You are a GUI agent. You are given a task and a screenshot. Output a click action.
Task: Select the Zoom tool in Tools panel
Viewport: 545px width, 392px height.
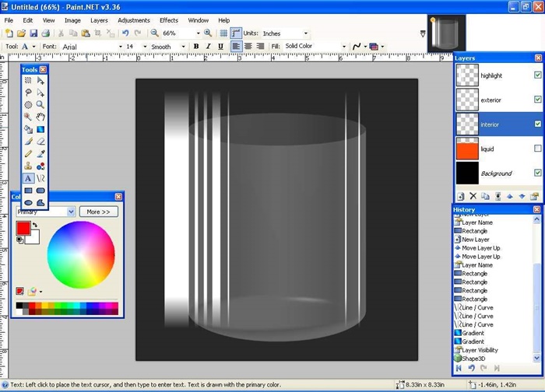tap(40, 104)
